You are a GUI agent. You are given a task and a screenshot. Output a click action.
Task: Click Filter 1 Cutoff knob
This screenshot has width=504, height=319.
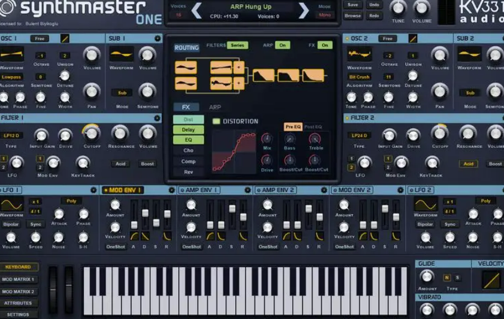[92, 134]
